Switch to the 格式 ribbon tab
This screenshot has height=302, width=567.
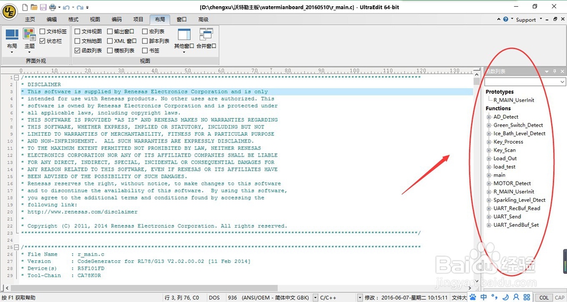point(73,19)
